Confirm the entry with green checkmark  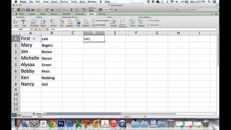tap(39, 29)
